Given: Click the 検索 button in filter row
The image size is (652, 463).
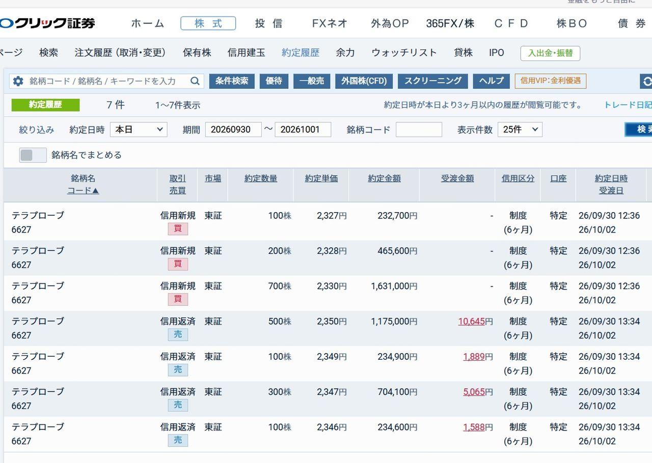Looking at the screenshot, I should 639,129.
